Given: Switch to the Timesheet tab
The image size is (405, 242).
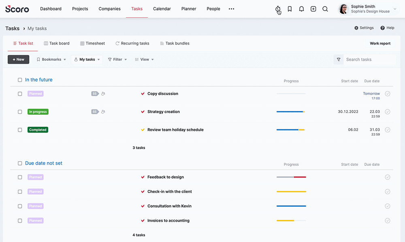Looking at the screenshot, I should click(x=92, y=43).
